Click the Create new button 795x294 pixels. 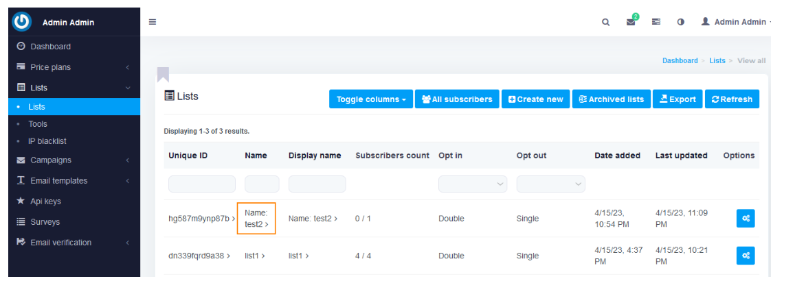click(535, 99)
